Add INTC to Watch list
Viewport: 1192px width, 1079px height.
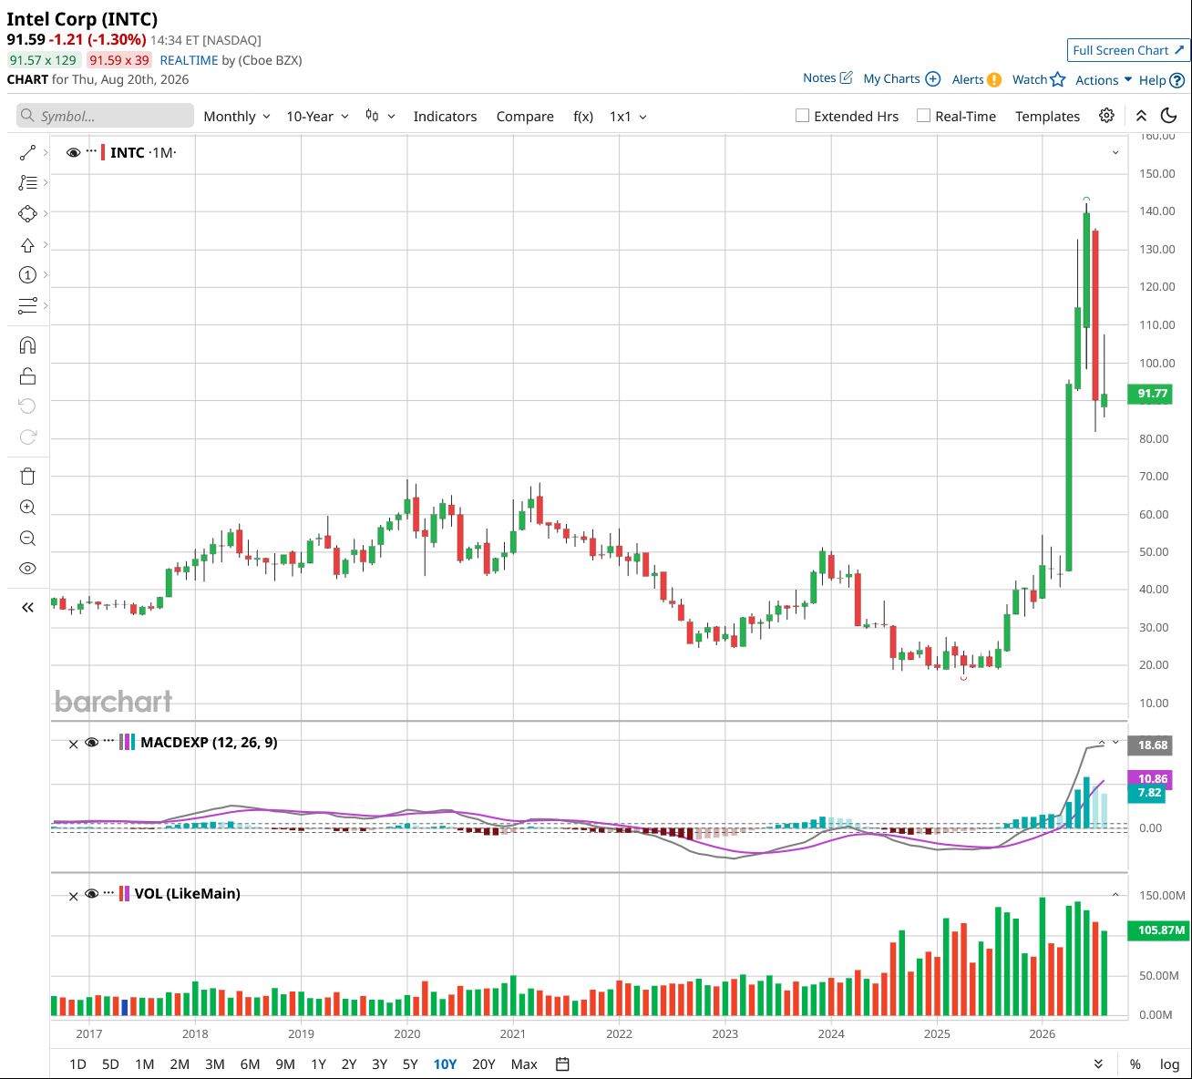point(1039,79)
